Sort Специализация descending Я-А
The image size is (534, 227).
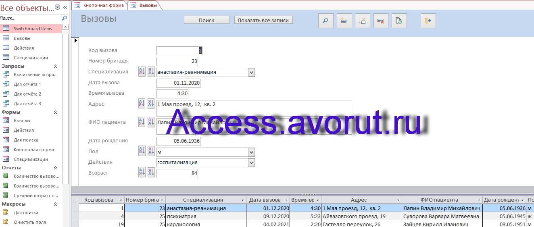pos(151,72)
